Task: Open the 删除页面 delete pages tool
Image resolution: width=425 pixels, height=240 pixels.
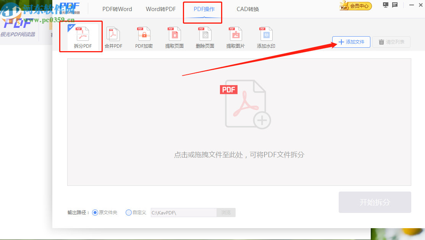Action: [205, 36]
